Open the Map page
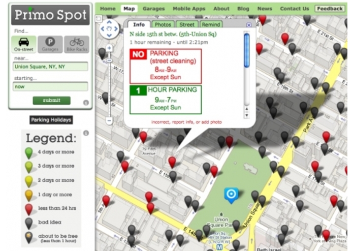This screenshot has height=251, width=353. (129, 9)
